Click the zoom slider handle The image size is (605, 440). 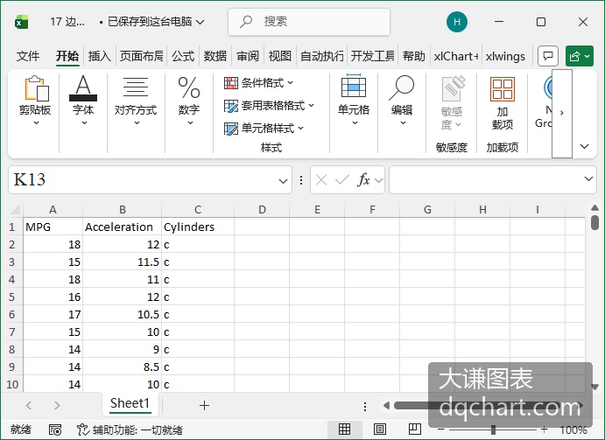pos(493,430)
